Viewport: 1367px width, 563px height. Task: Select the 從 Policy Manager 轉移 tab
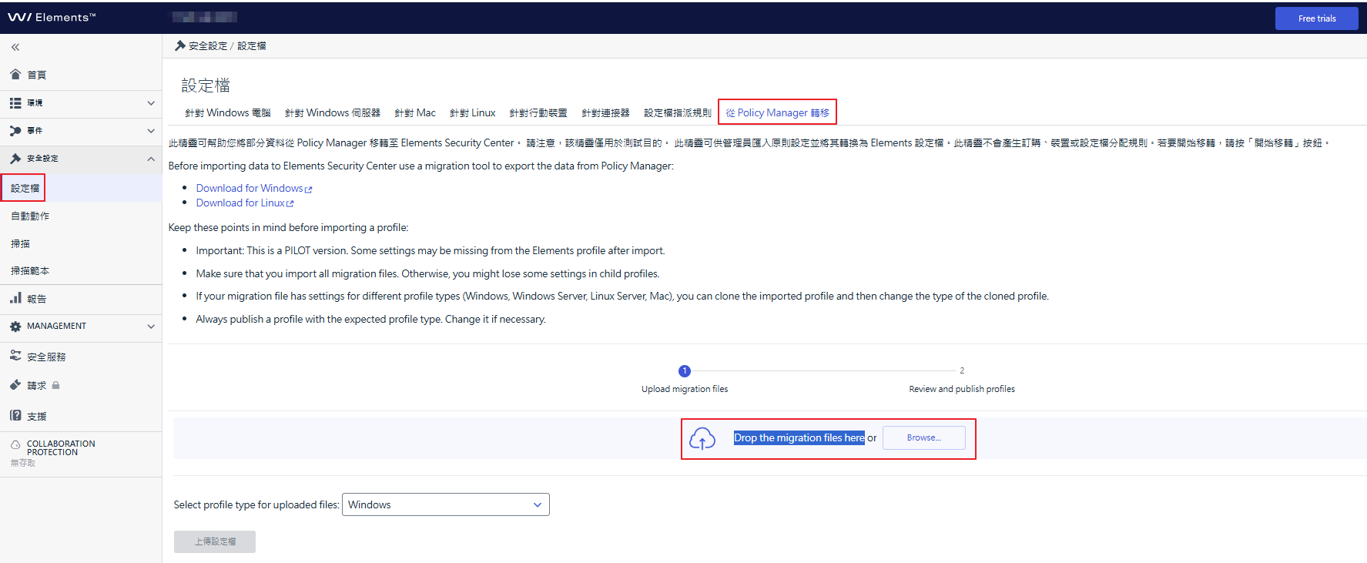coord(778,112)
